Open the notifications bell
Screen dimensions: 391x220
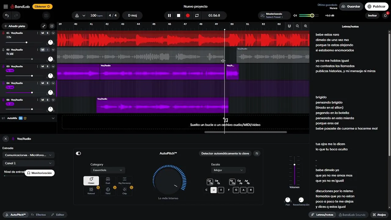[x=386, y=15]
